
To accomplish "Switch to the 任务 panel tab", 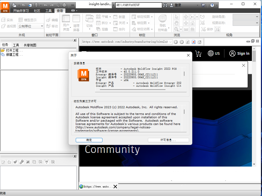I will [x=5, y=45].
